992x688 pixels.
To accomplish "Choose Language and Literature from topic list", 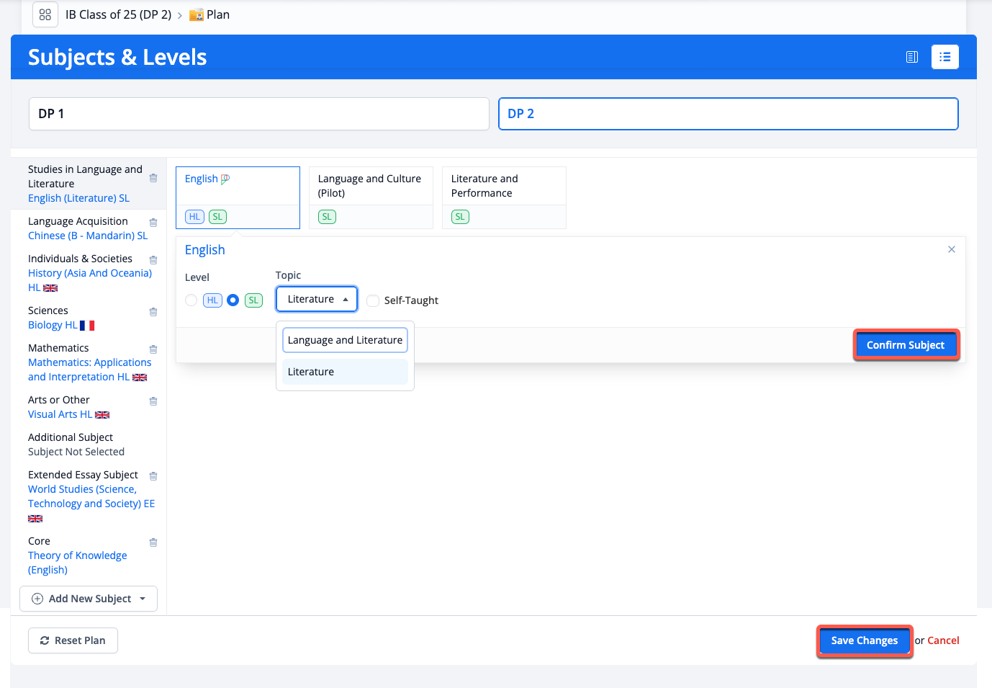I will point(345,340).
